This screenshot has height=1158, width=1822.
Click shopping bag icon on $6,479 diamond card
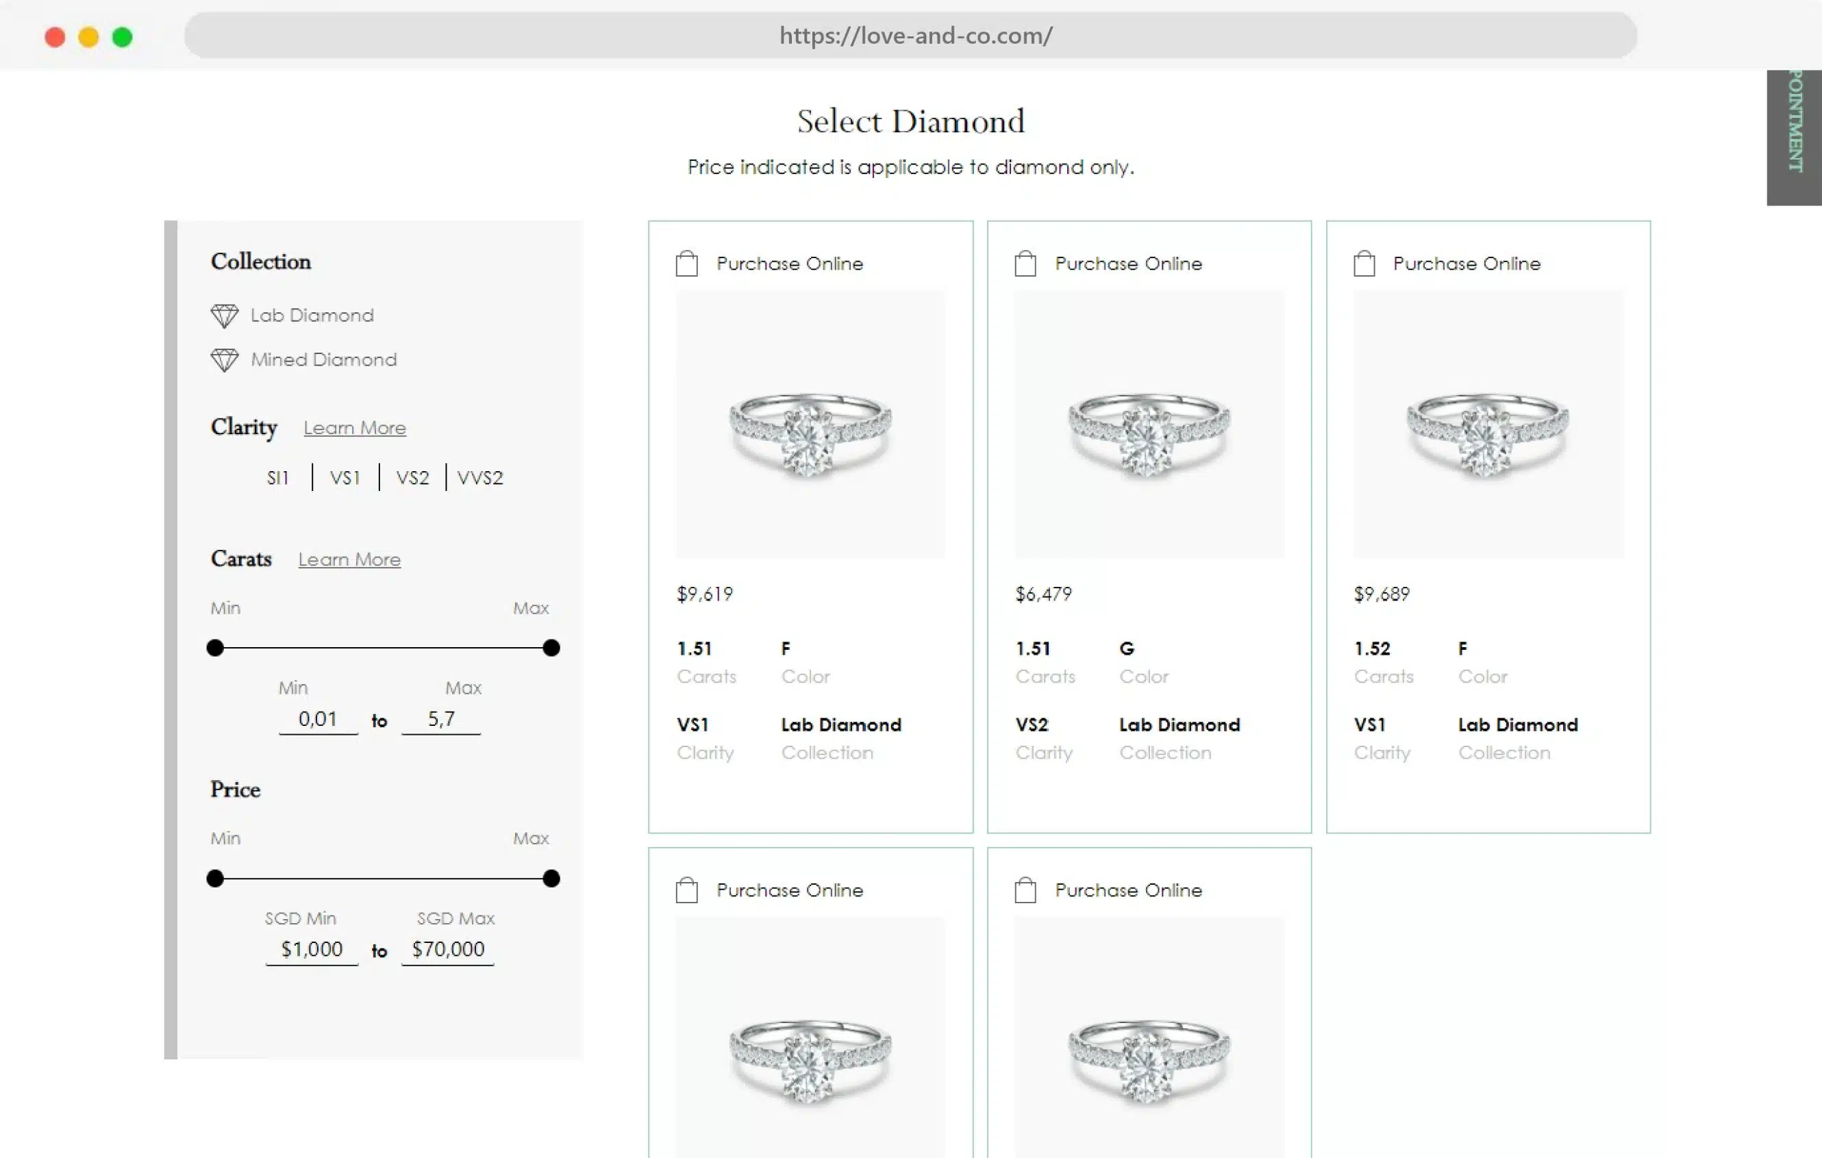1025,264
